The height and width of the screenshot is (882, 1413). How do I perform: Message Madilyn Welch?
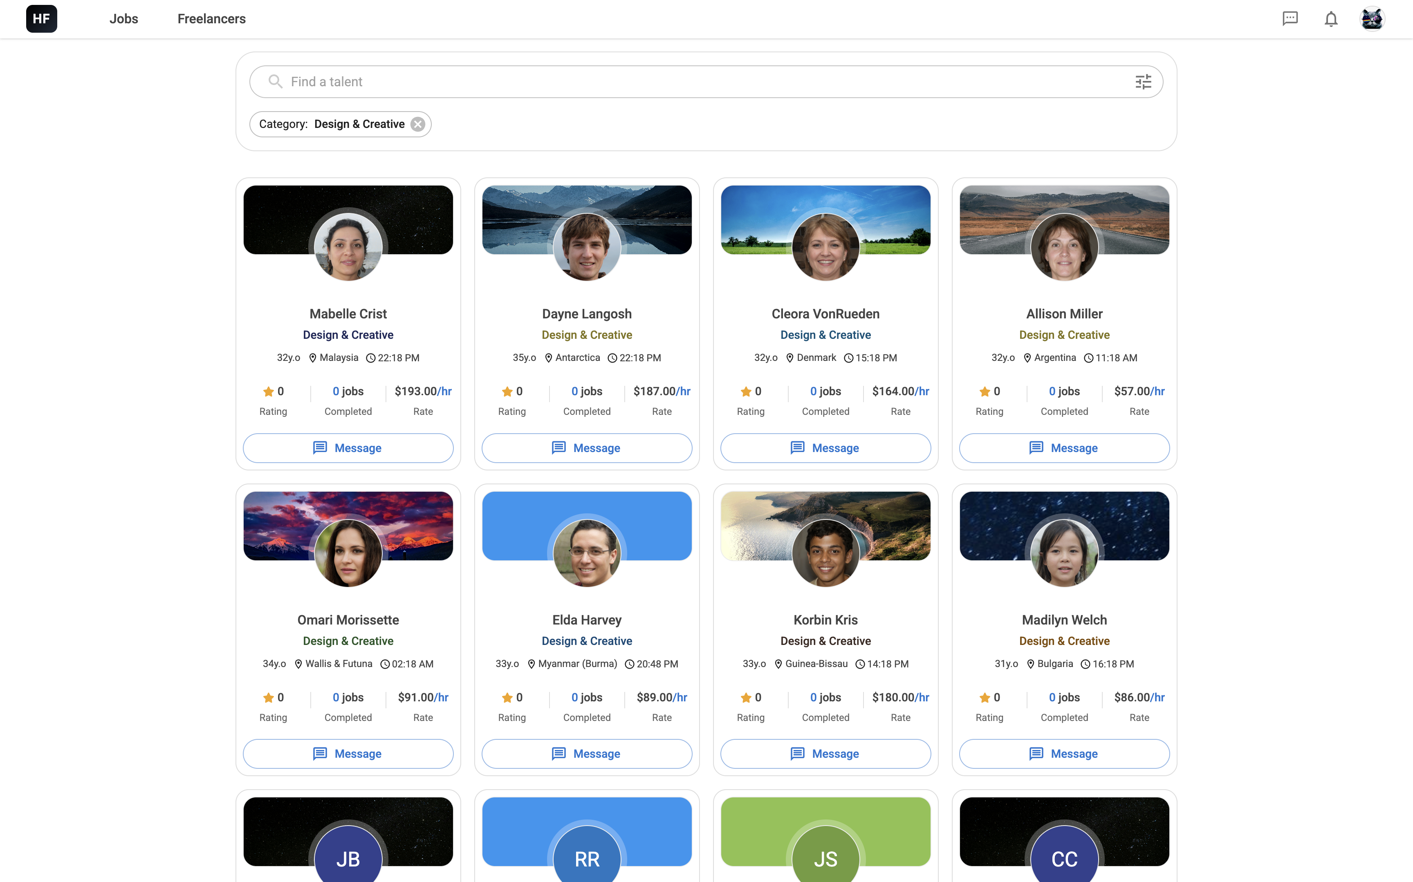point(1063,753)
